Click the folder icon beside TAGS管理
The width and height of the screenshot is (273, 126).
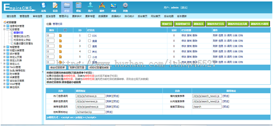tap(8, 67)
